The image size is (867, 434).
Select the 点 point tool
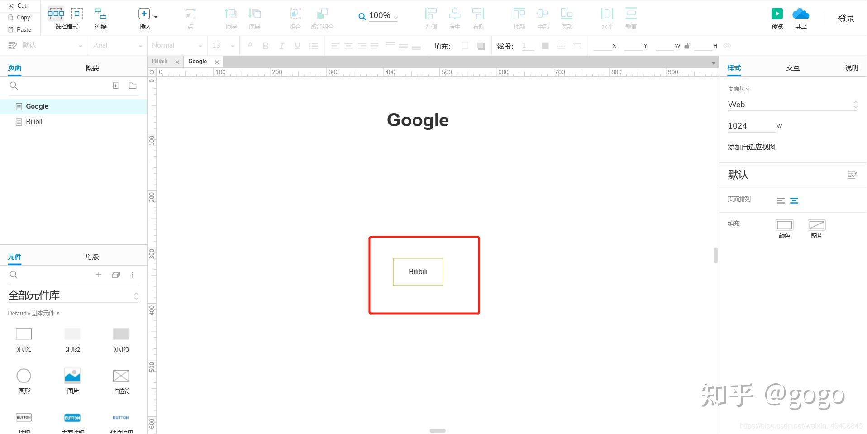click(x=190, y=14)
